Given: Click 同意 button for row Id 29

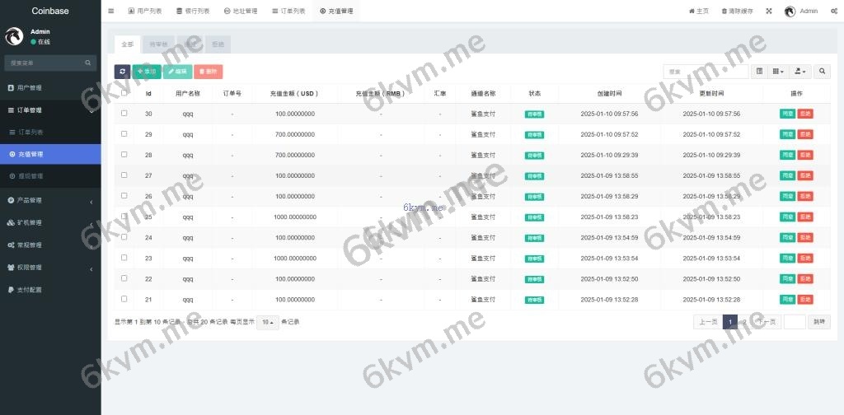Looking at the screenshot, I should coord(787,134).
